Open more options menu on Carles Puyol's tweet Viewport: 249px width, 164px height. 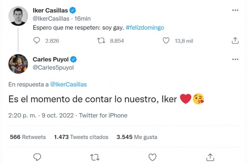tap(235, 59)
